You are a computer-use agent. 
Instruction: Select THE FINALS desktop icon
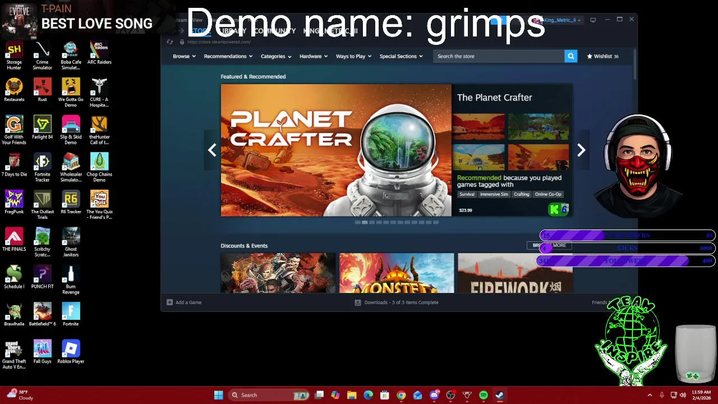coord(14,240)
